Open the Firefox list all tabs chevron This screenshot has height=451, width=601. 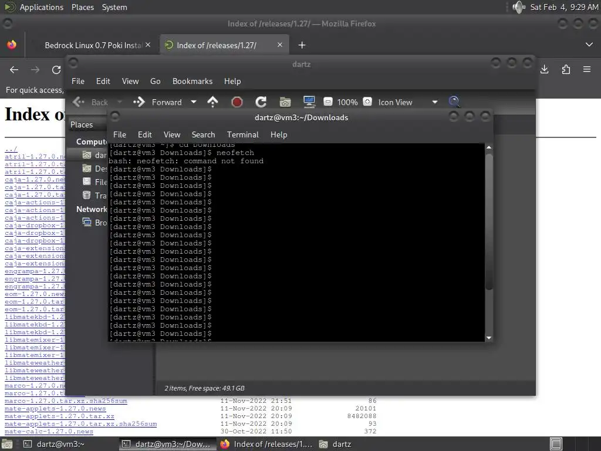(x=589, y=45)
